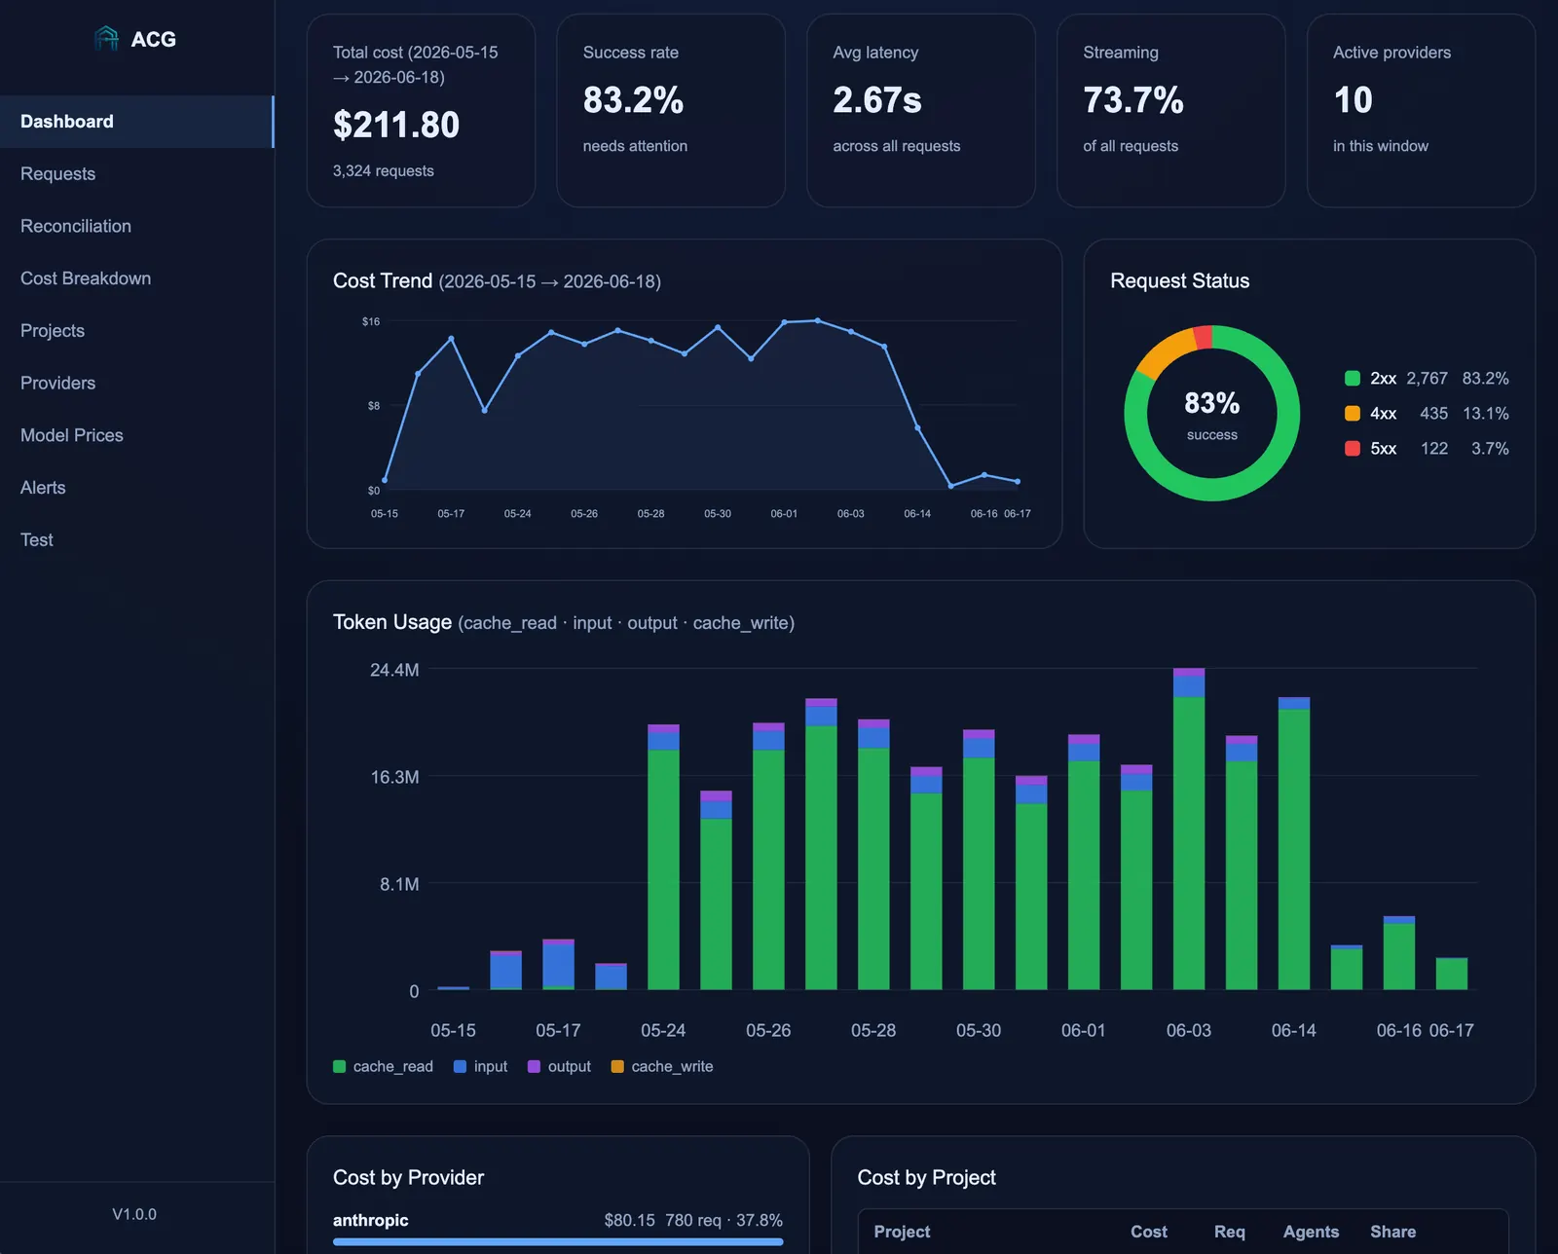Click the anthropic provider progress bar

tap(558, 1241)
